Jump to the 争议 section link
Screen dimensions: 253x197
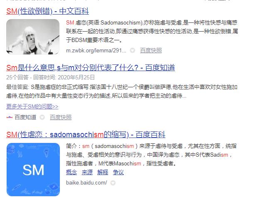tap(118, 172)
